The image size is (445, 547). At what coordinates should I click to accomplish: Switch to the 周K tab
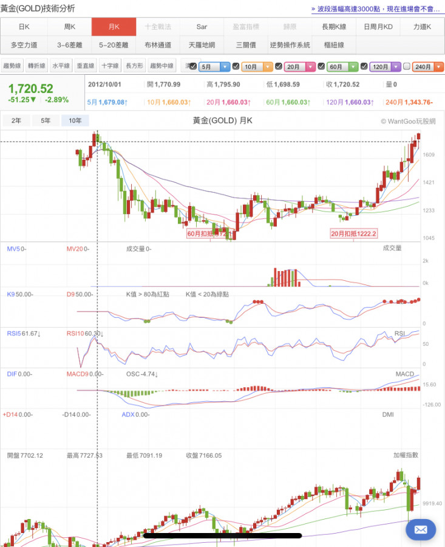(x=70, y=27)
